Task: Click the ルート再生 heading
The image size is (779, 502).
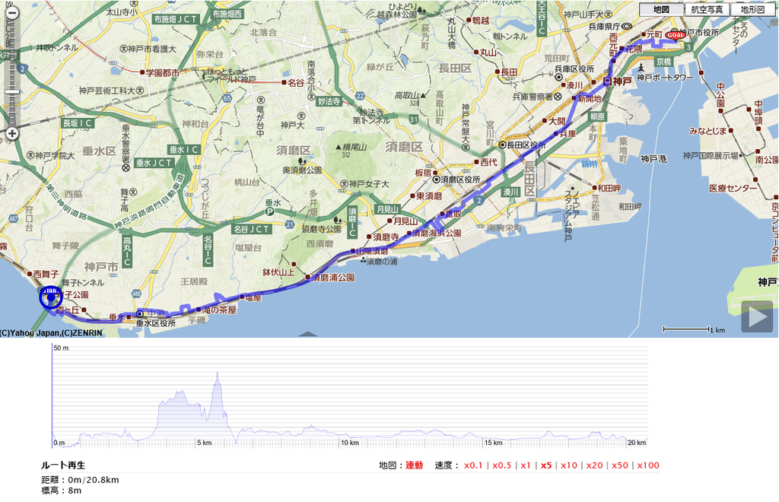Action: (63, 465)
